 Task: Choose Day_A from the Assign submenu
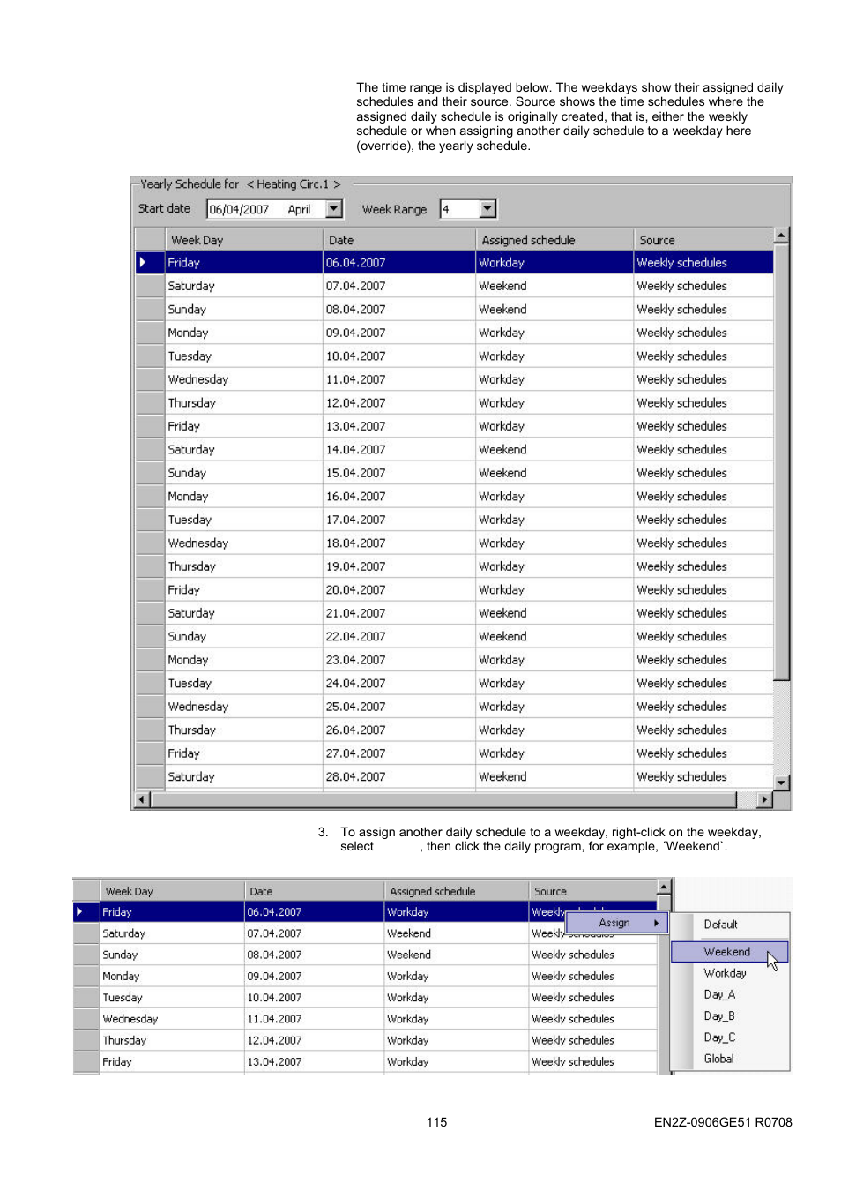730,994
